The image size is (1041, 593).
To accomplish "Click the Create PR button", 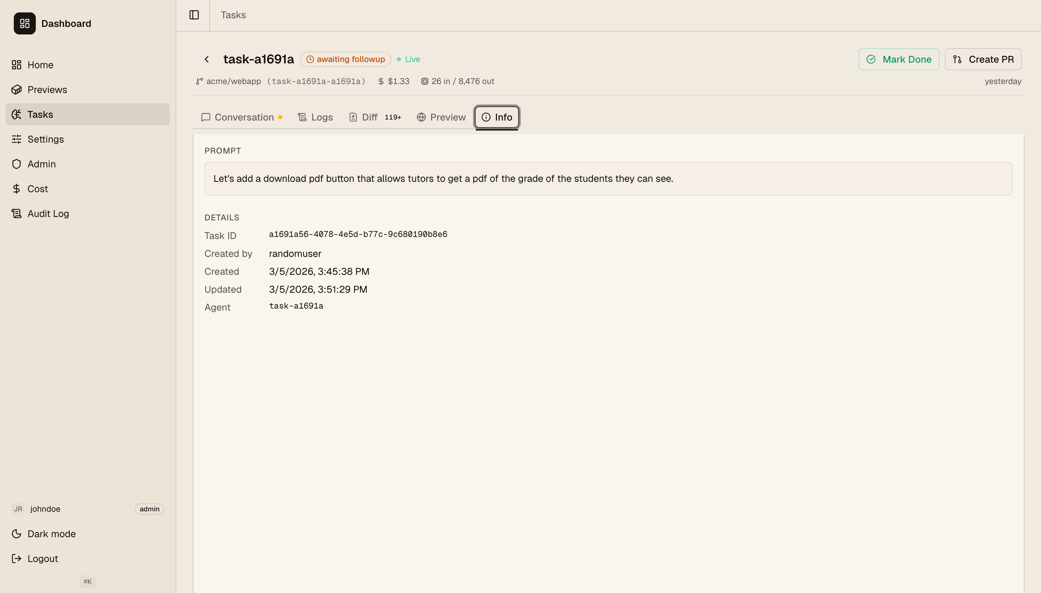I will 983,59.
